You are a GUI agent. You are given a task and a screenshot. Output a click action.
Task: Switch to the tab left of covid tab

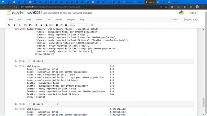click(139, 2)
